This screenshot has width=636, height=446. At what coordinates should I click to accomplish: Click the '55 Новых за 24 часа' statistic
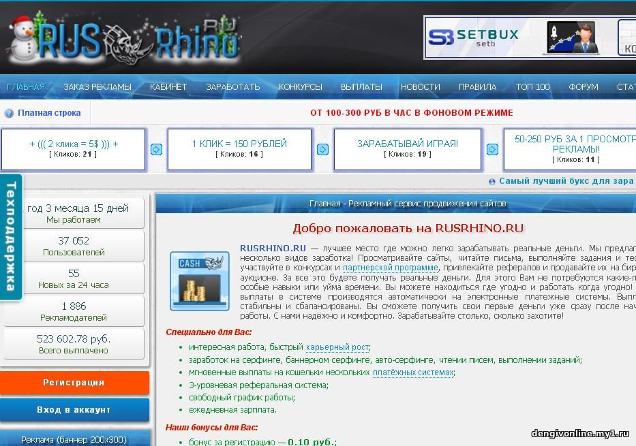[74, 278]
